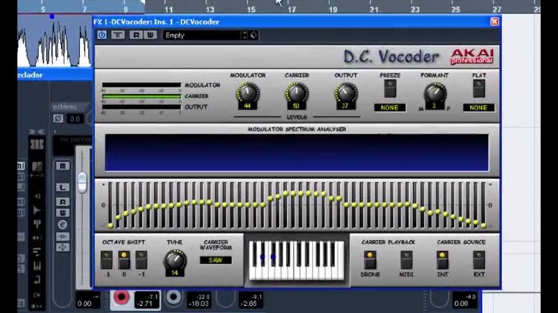Click the mini piano keyboard
Image resolution: width=558 pixels, height=313 pixels.
tap(297, 260)
